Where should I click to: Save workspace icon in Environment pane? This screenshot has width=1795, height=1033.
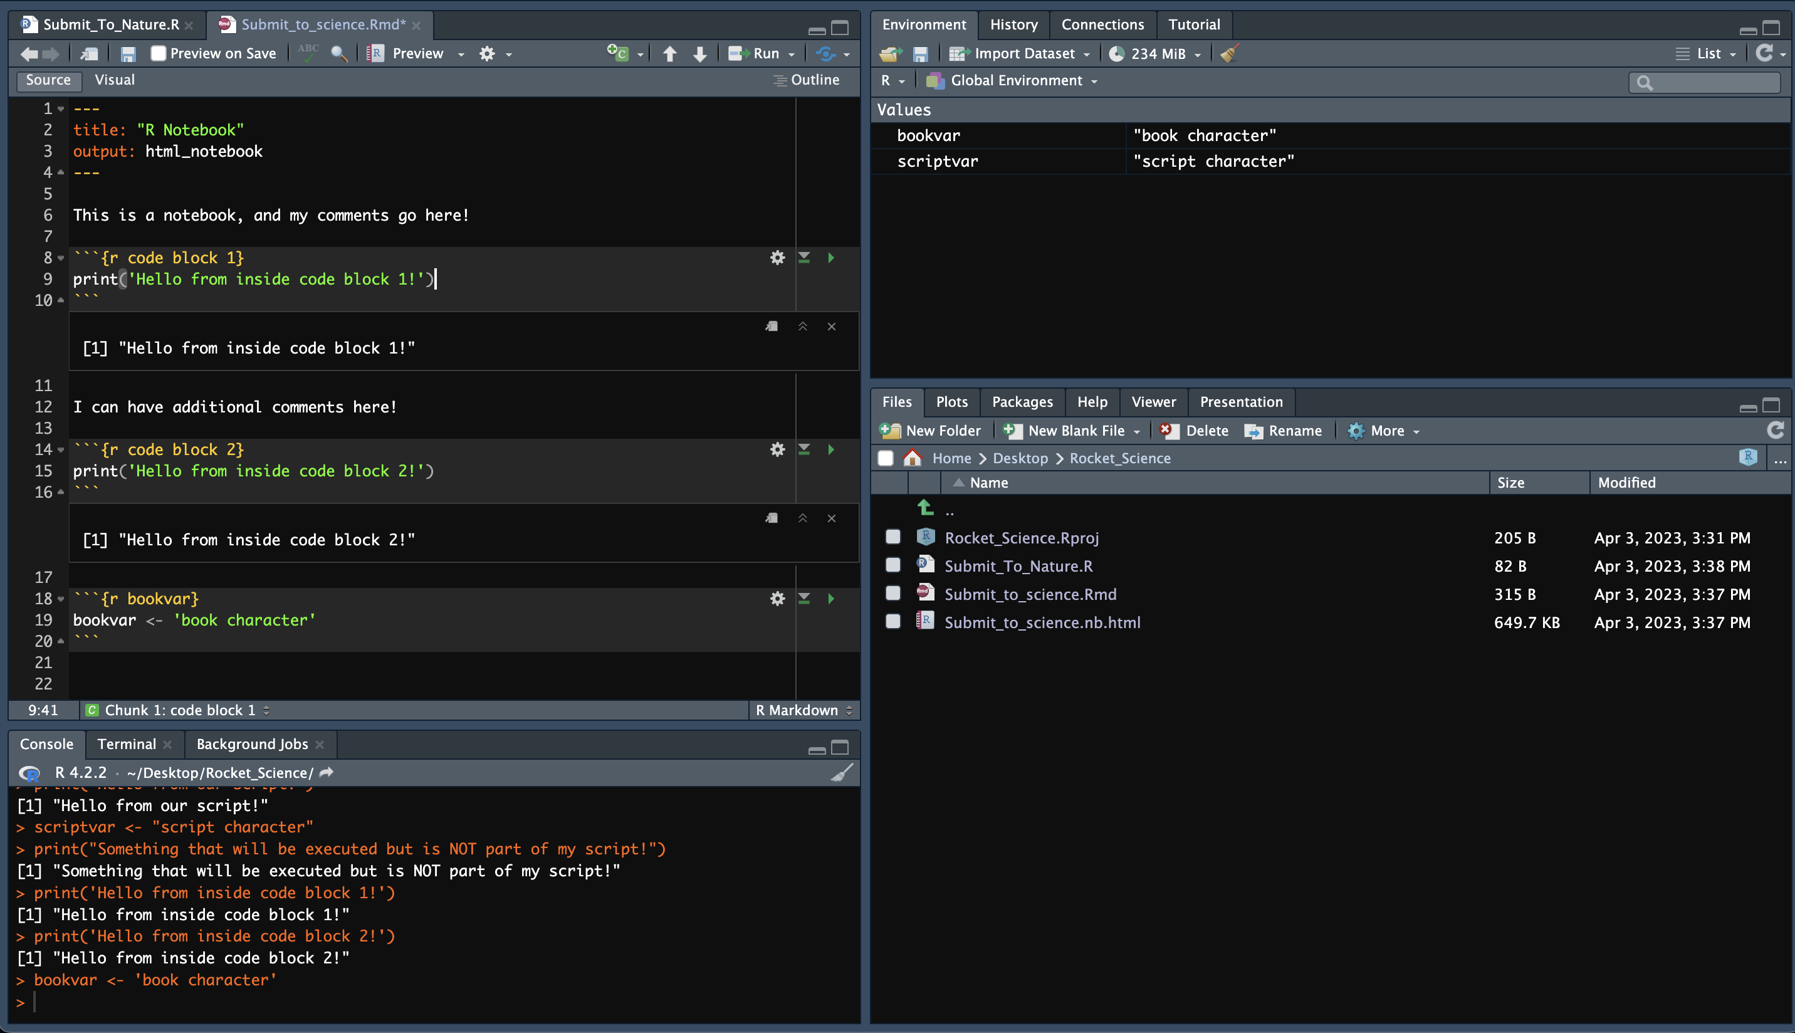tap(920, 54)
